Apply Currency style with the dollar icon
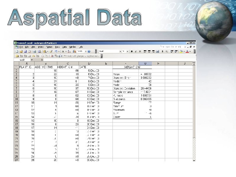The image size is (236, 177). 162,52
